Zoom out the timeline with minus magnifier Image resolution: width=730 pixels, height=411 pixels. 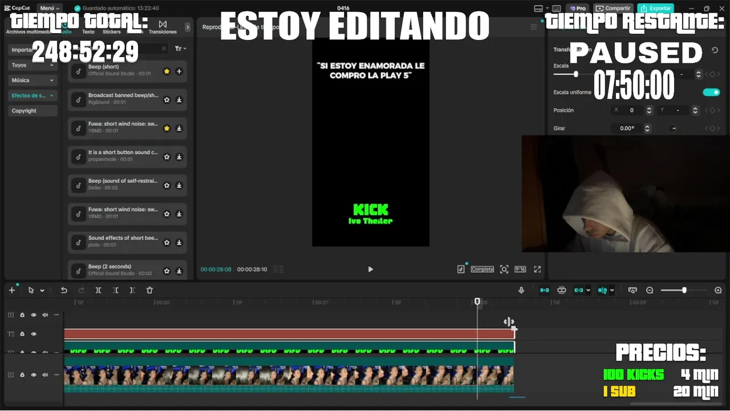point(650,290)
